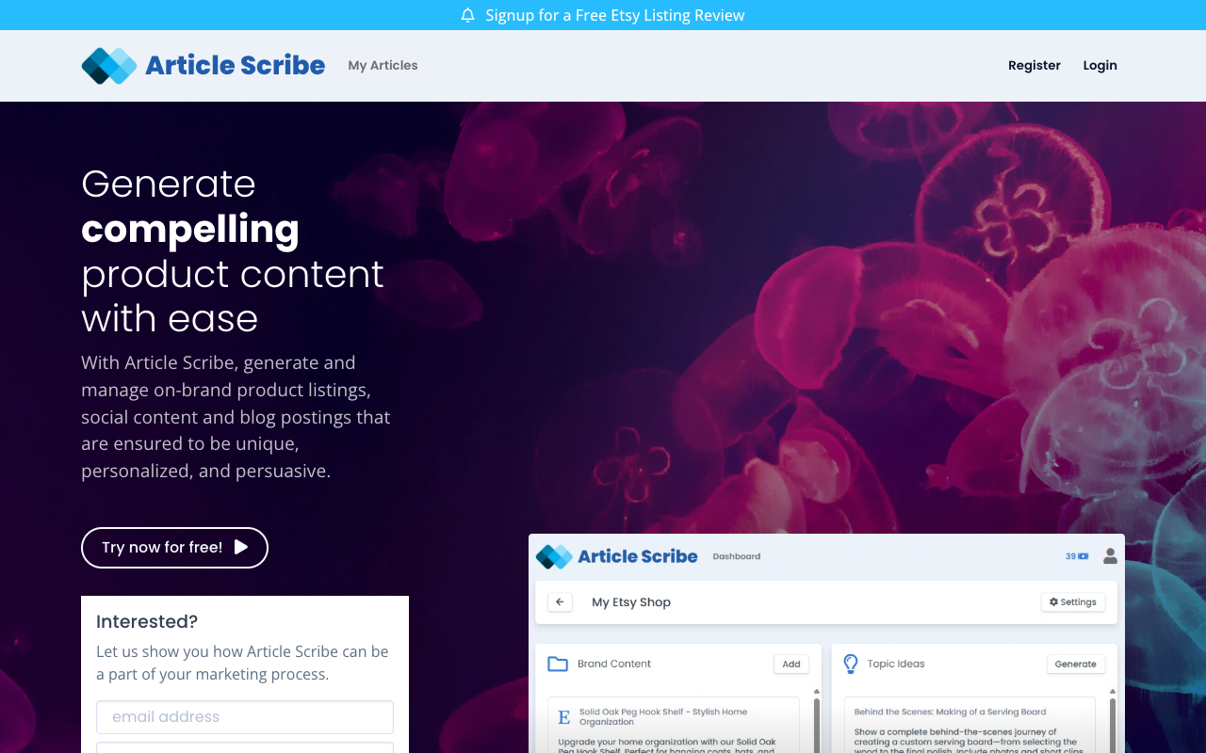Viewport: 1206px width, 753px height.
Task: Click the email address input field
Action: (245, 717)
